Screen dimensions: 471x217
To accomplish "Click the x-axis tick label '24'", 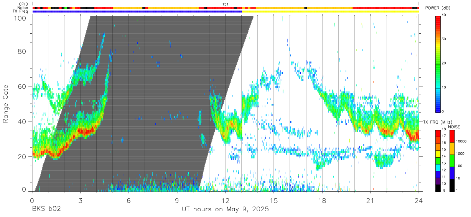I will click(x=418, y=201).
